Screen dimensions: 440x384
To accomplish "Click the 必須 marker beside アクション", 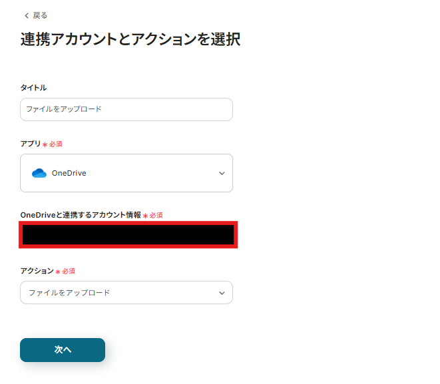I will (x=69, y=272).
